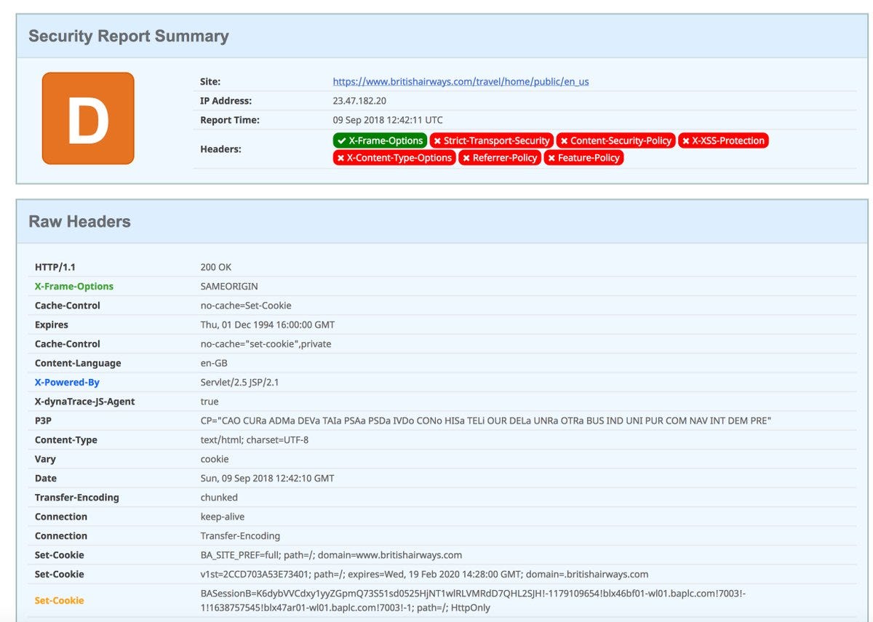Click the 'Report Time:' label
Viewport: 873px width, 622px height.
pyautogui.click(x=230, y=120)
